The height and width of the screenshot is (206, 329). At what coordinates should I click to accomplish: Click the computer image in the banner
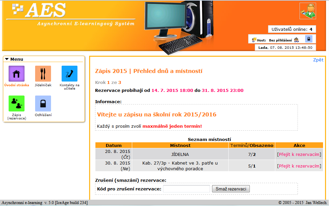pos(178,27)
